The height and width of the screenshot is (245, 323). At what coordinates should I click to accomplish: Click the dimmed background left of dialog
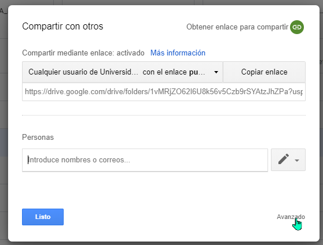point(4,124)
